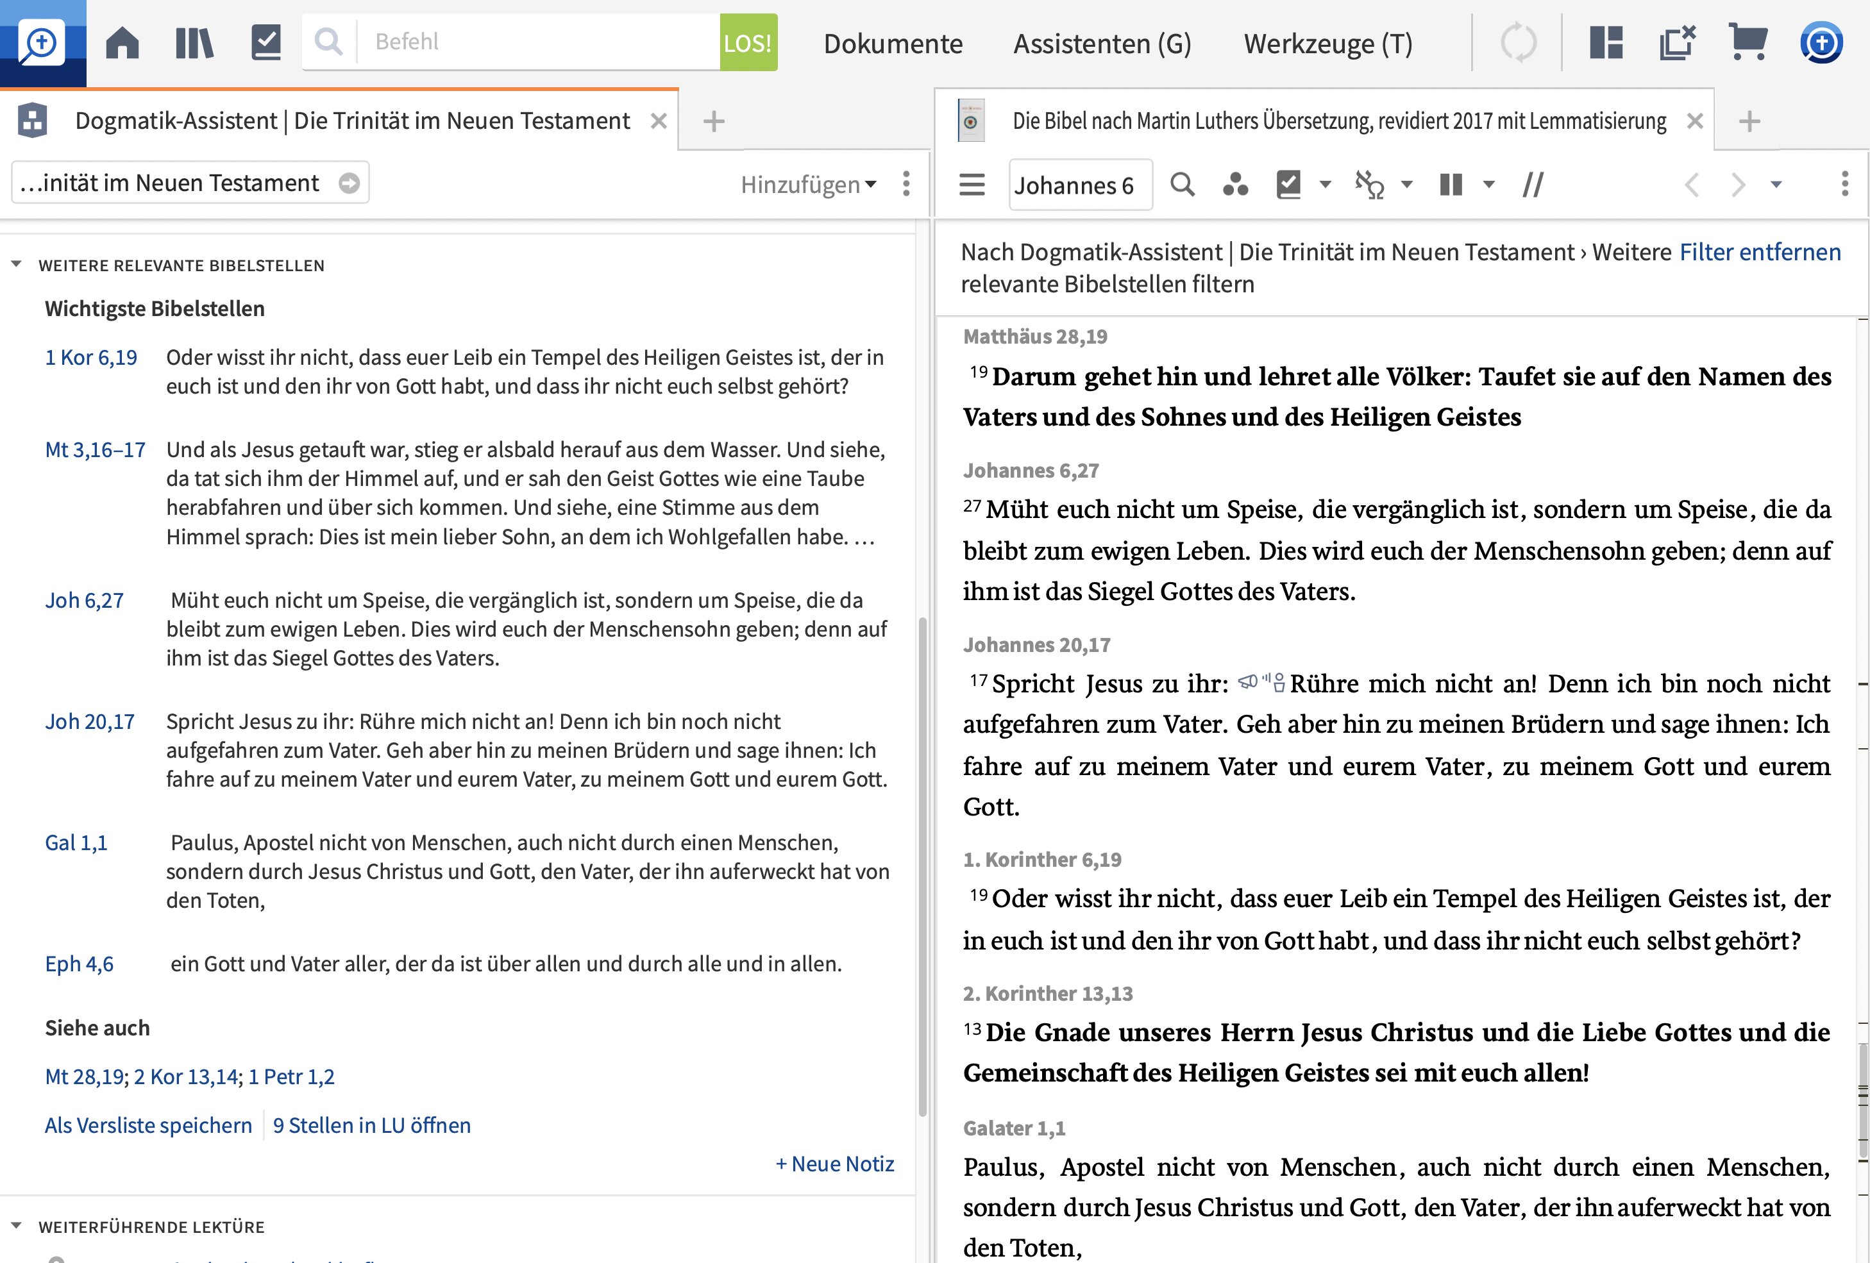Select the Luther Bibel 2017 tab
This screenshot has height=1263, width=1870.
tap(1339, 121)
